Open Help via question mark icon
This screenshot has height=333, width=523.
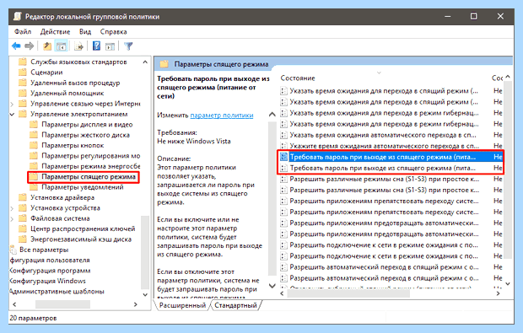(x=96, y=46)
